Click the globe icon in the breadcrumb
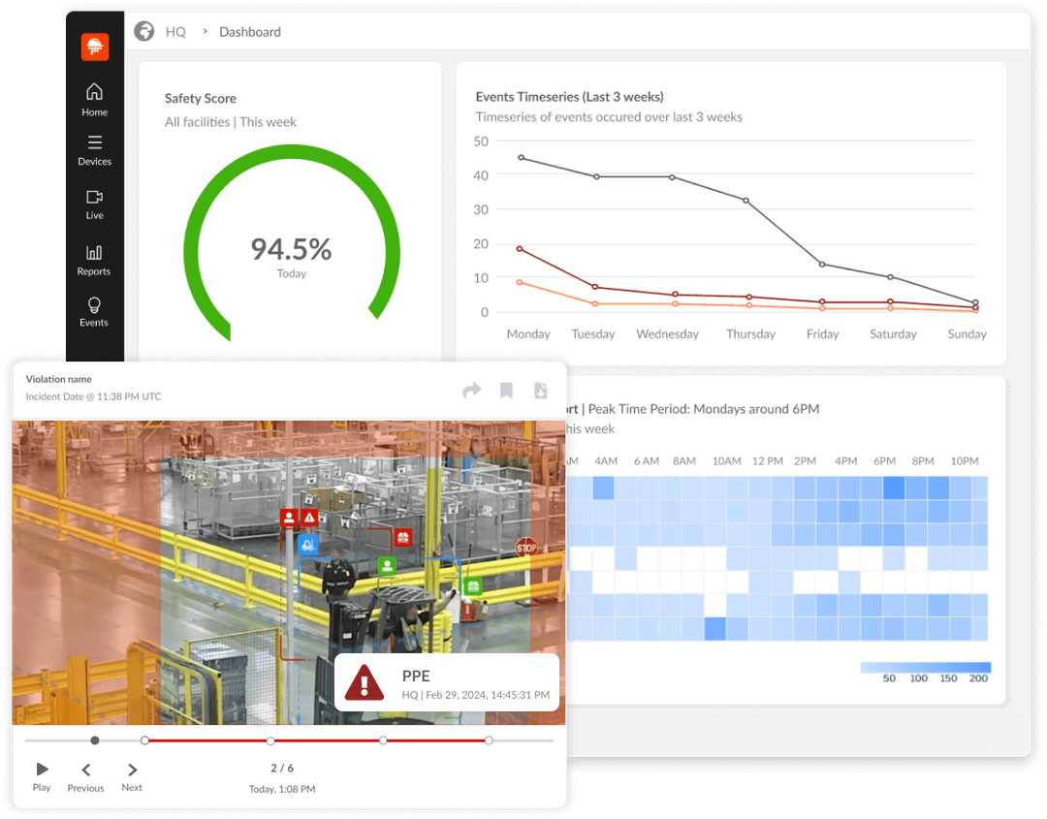Viewport: 1047px width, 819px height. [x=143, y=30]
